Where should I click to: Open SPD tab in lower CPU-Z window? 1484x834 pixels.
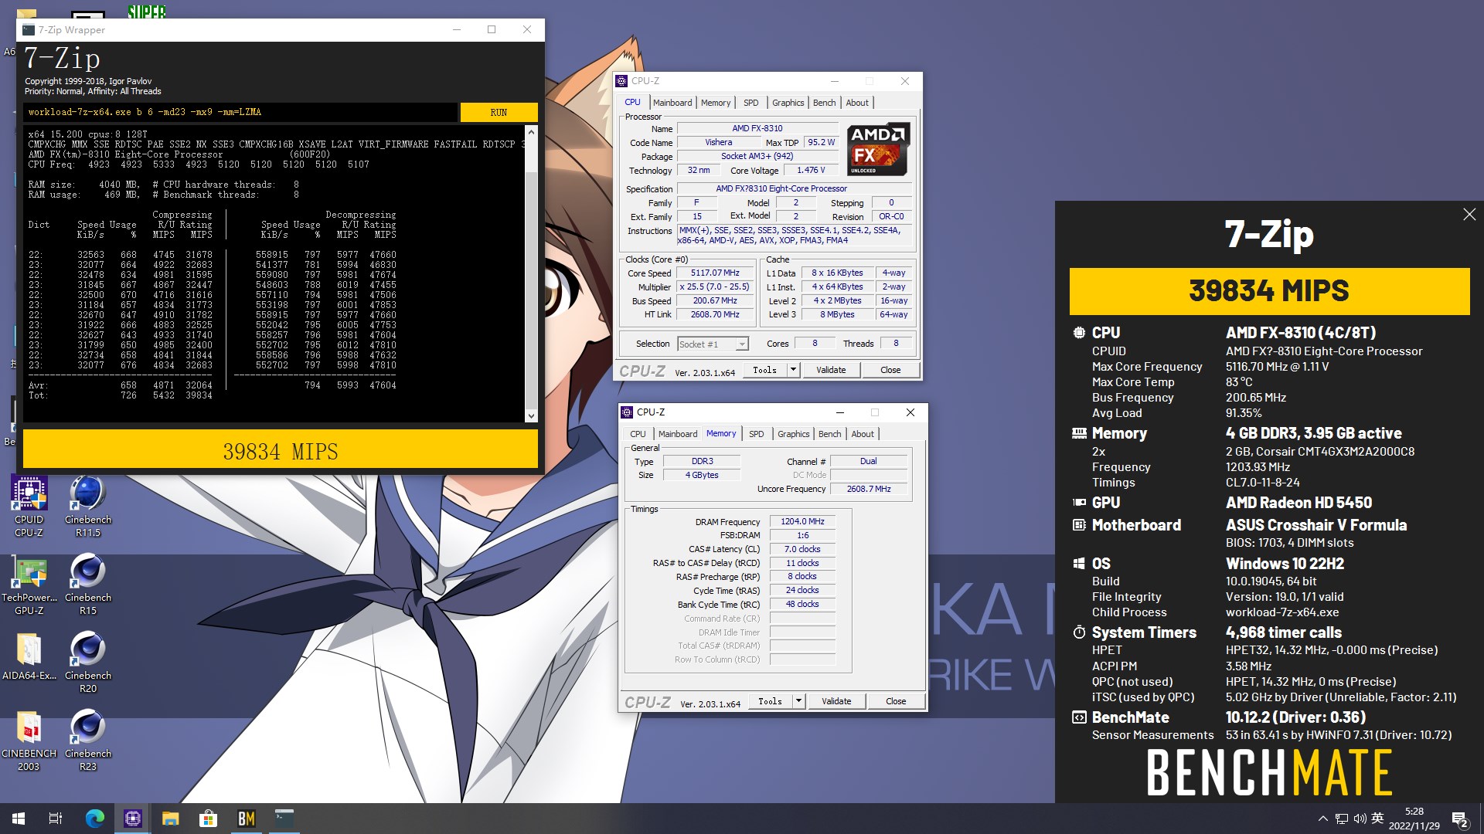[x=757, y=434]
